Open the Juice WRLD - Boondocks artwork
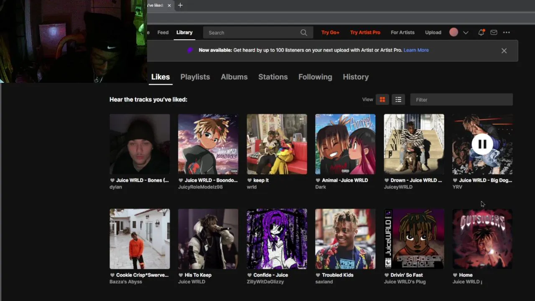Screen dimensions: 535x301 tap(208, 144)
